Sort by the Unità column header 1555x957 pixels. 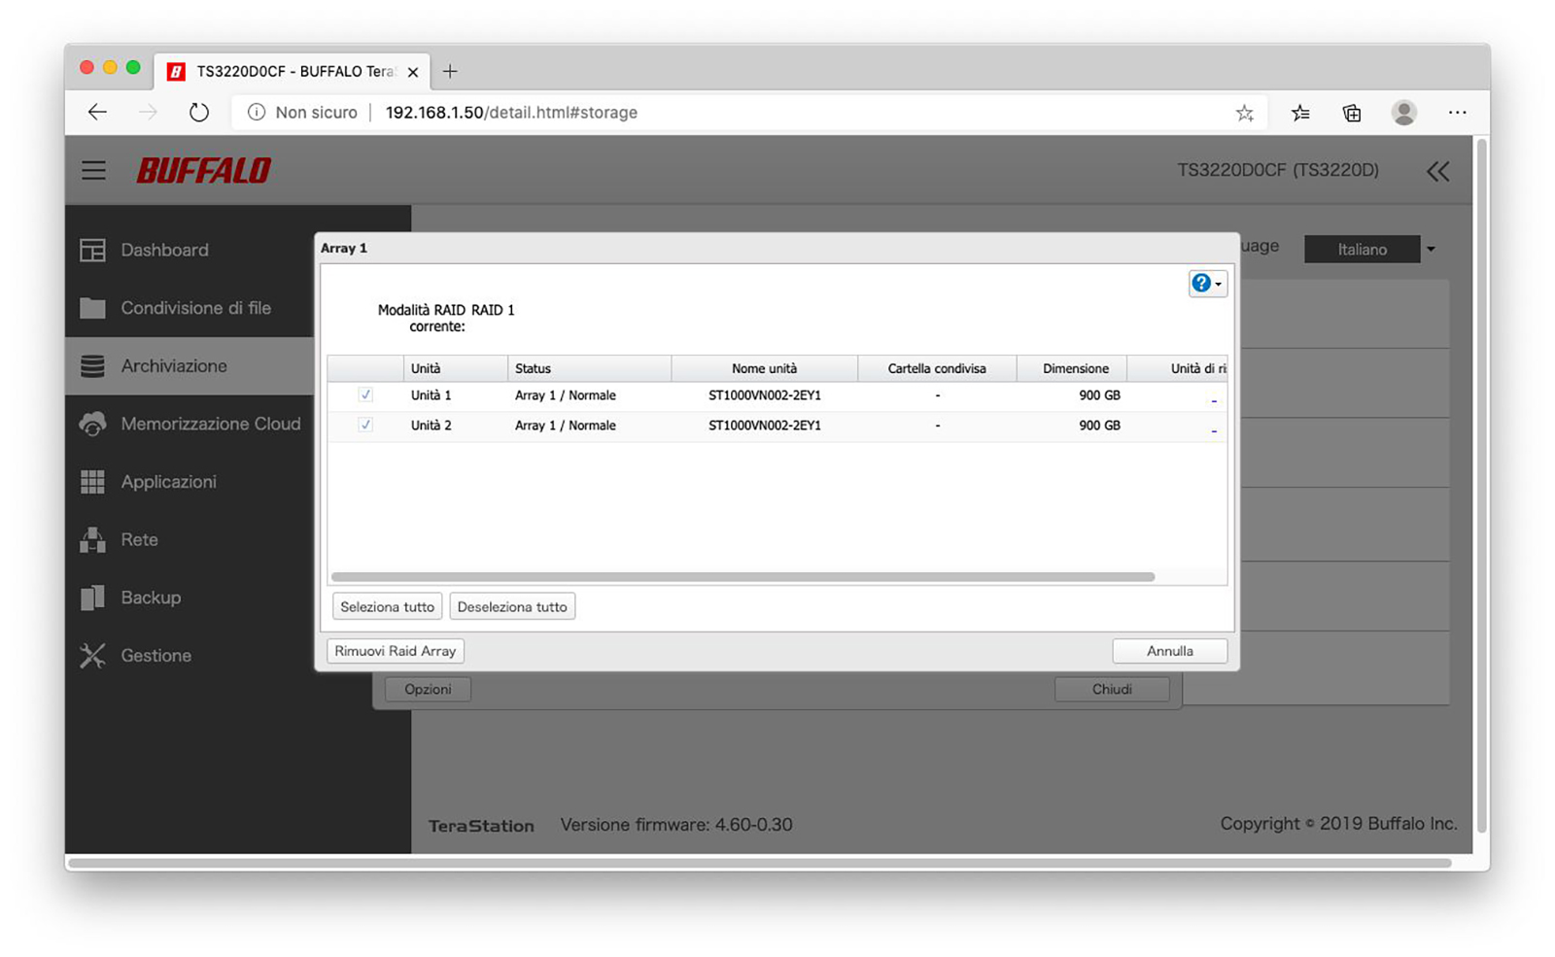tap(455, 368)
